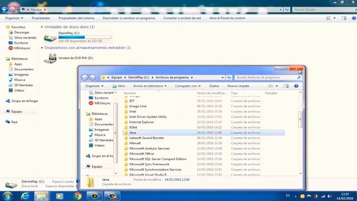Click Abrir el Panel de control

tap(227, 18)
